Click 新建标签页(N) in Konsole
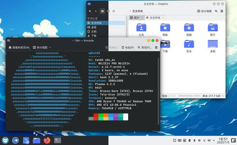 pos(19,48)
